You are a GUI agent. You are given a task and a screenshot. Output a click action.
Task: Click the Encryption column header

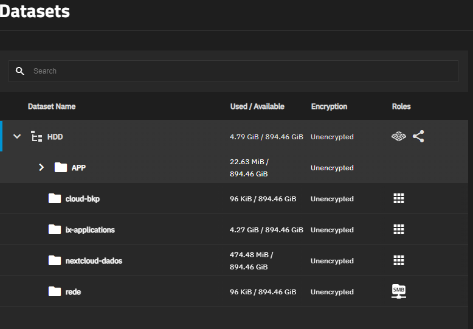point(329,106)
